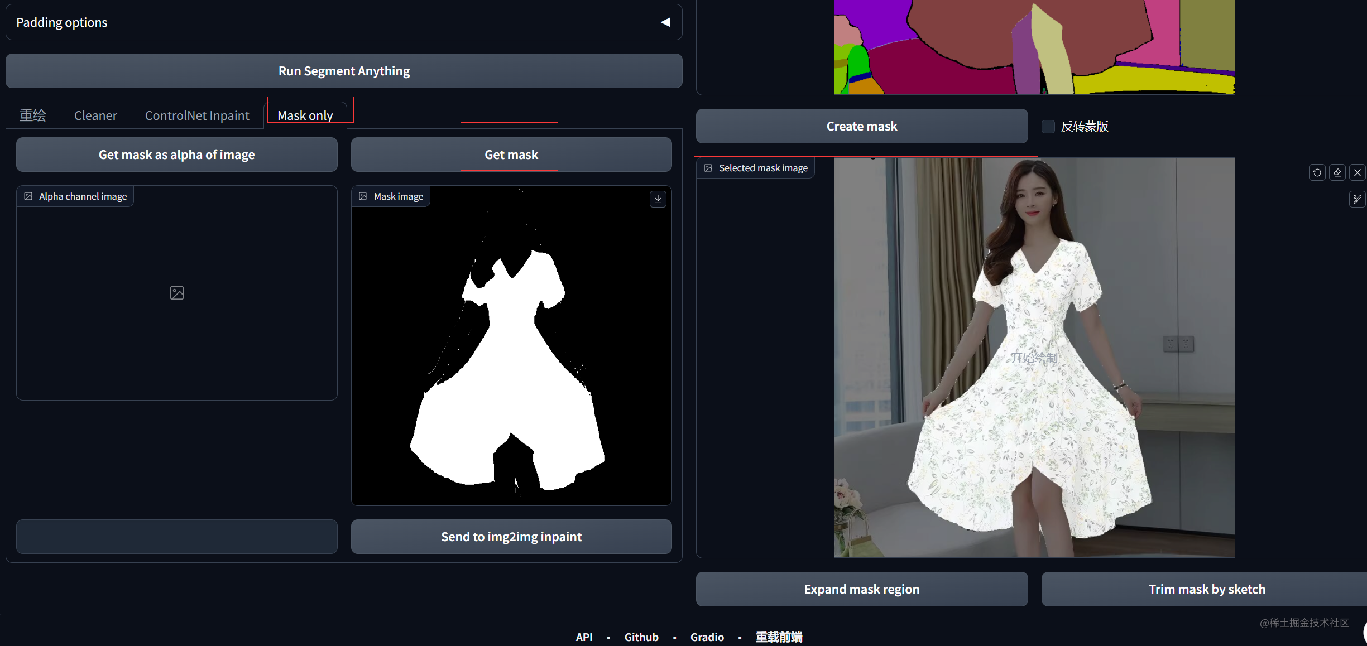Run Segment Anything
Screen dimensions: 1367x646
click(344, 71)
